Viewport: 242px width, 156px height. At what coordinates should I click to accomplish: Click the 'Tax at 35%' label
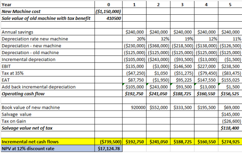pos(13,73)
